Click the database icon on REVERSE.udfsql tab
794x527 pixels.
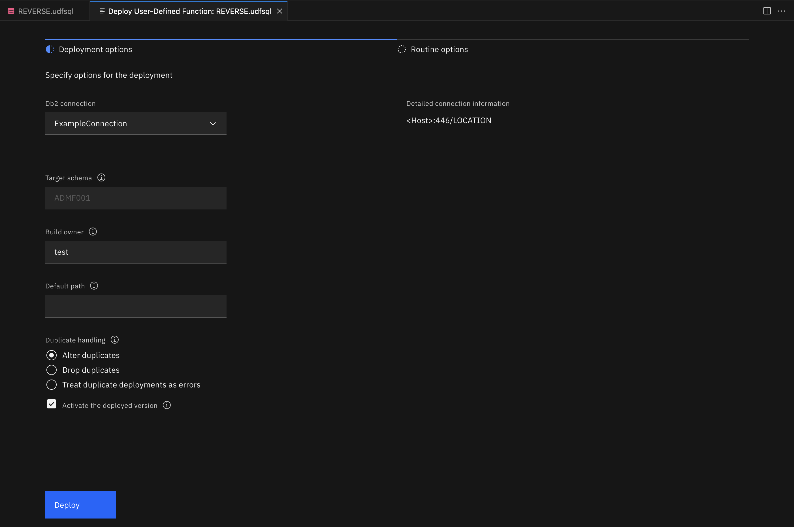[11, 11]
